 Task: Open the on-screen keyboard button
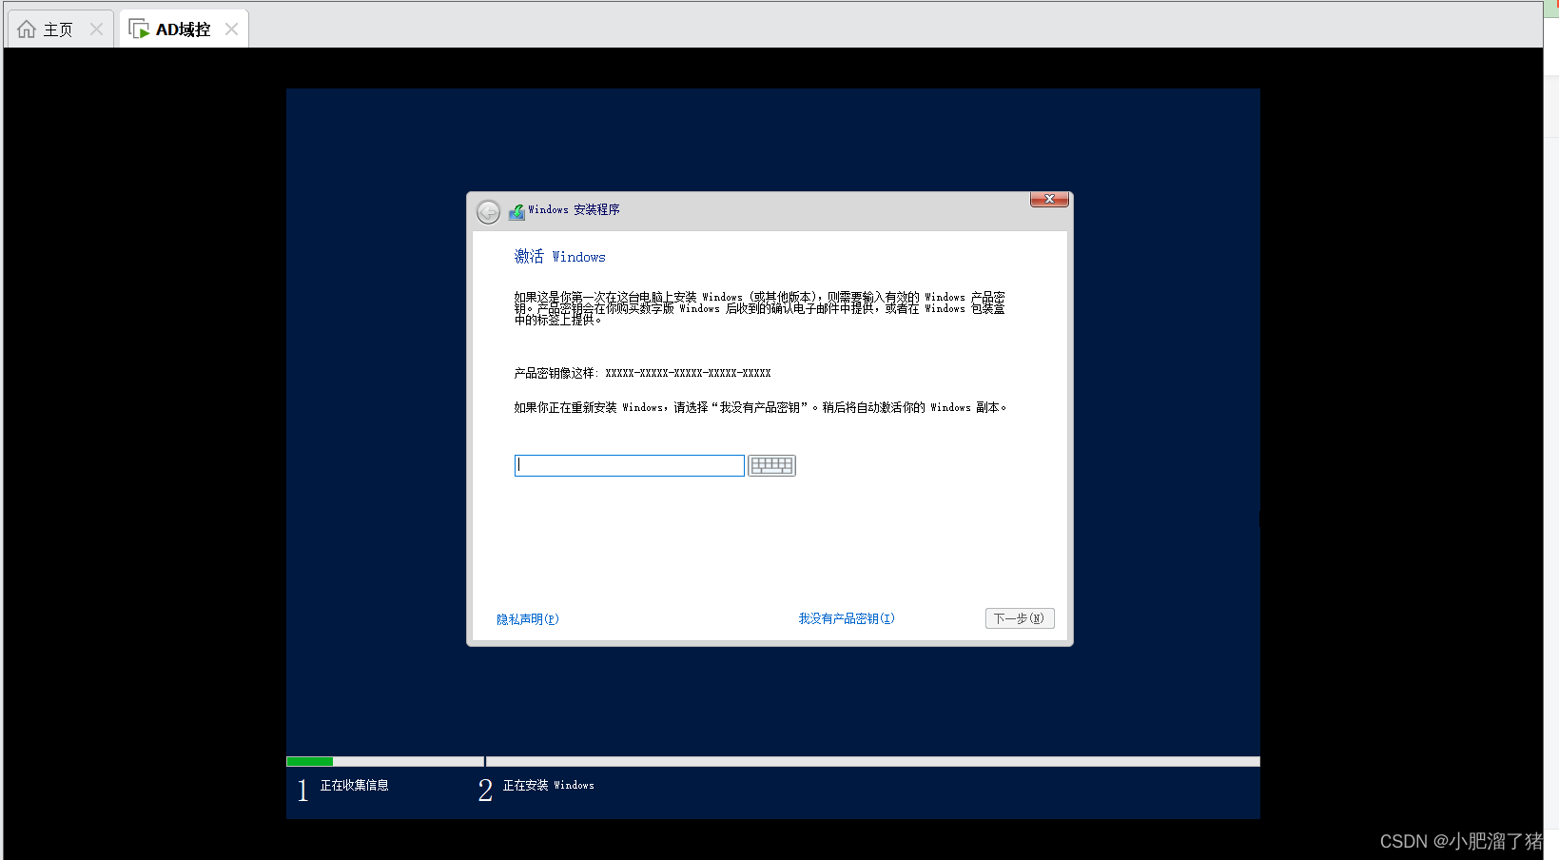pos(771,465)
